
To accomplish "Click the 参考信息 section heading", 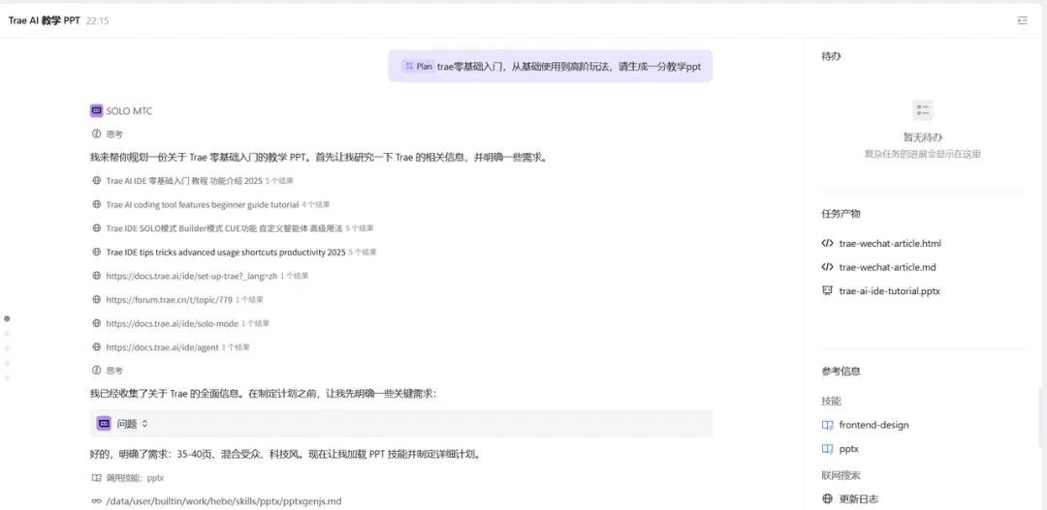I will tap(841, 371).
